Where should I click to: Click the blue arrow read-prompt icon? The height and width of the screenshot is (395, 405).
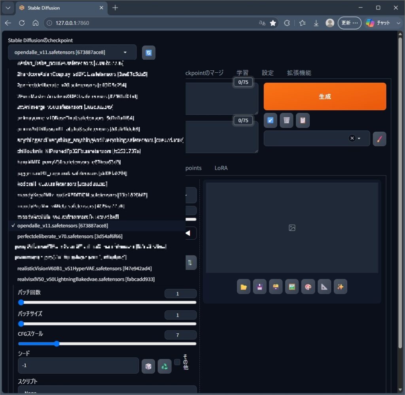(270, 120)
